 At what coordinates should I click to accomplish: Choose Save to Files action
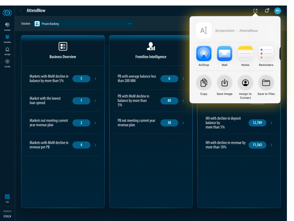[266, 83]
